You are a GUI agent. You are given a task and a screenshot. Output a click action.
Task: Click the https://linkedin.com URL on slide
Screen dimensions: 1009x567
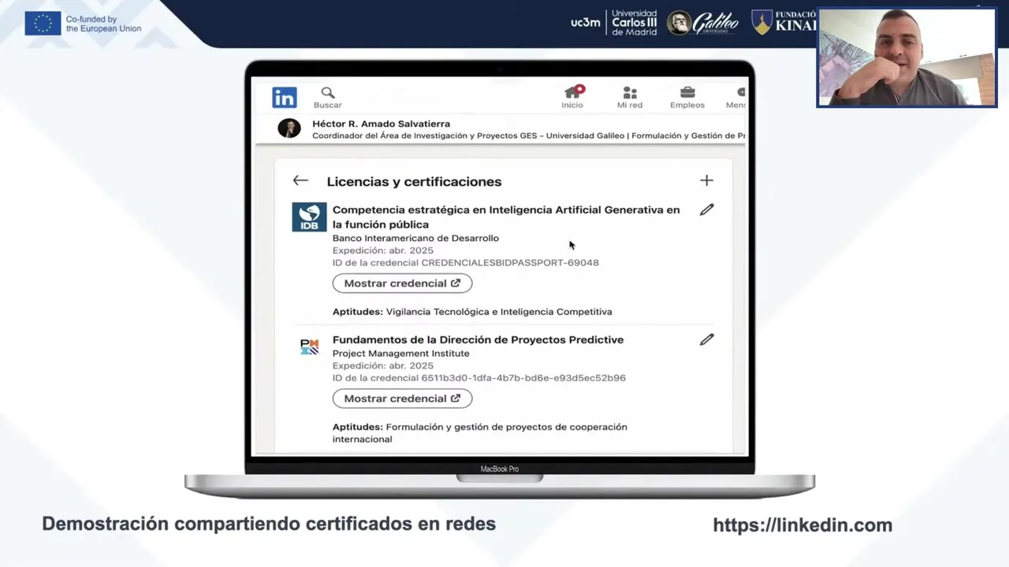pos(802,525)
